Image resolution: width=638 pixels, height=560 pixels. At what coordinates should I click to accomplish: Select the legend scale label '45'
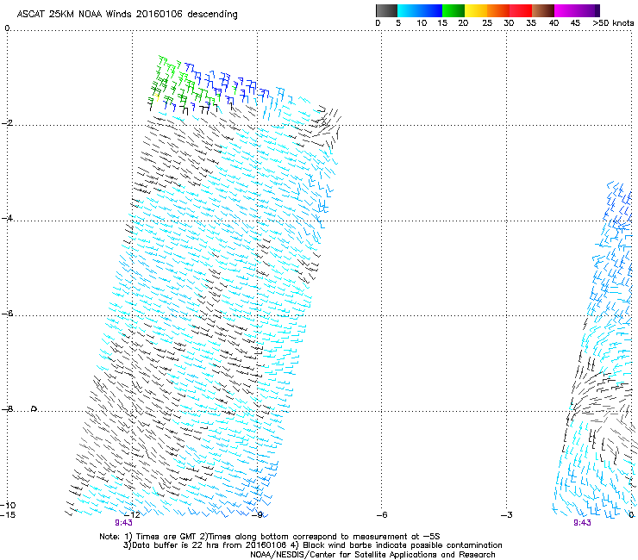[x=575, y=23]
